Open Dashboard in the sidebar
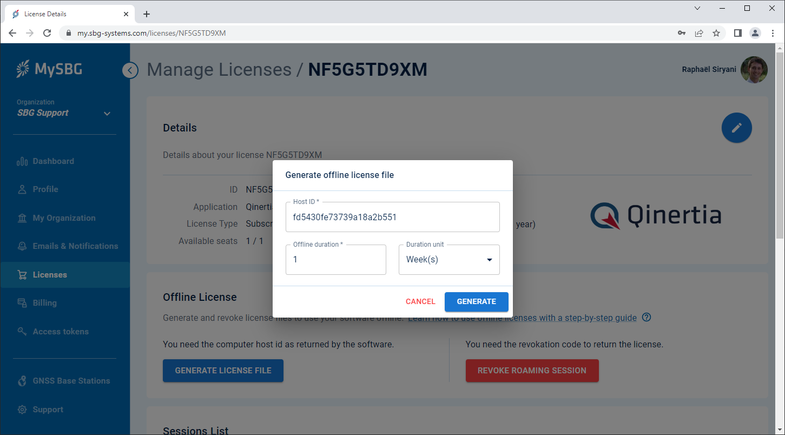 pyautogui.click(x=53, y=161)
